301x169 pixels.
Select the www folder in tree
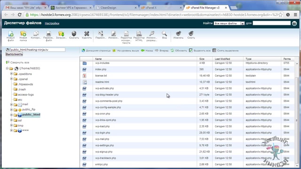25,130
